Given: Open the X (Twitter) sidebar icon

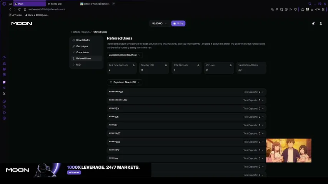Looking at the screenshot, I should pyautogui.click(x=4, y=94).
